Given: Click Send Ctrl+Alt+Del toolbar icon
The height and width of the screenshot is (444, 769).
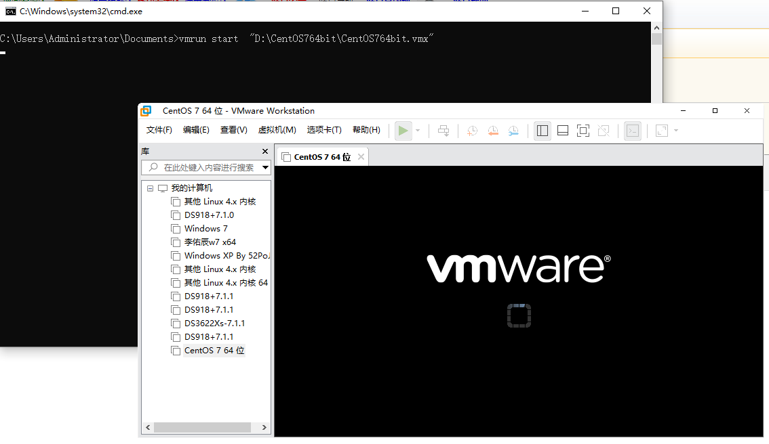Looking at the screenshot, I should [443, 131].
